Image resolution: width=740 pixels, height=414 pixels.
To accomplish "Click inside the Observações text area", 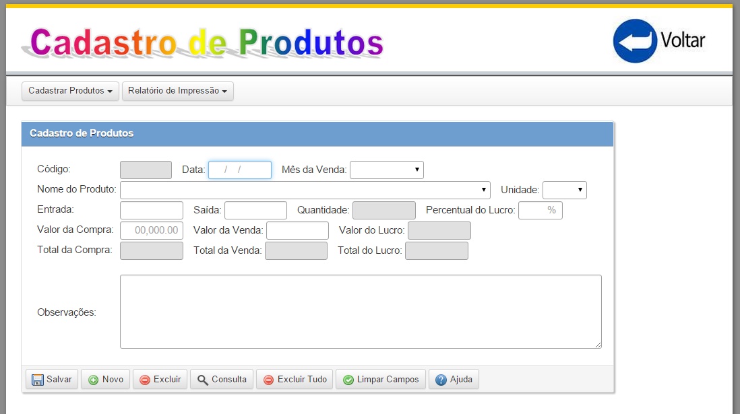I will pyautogui.click(x=361, y=311).
